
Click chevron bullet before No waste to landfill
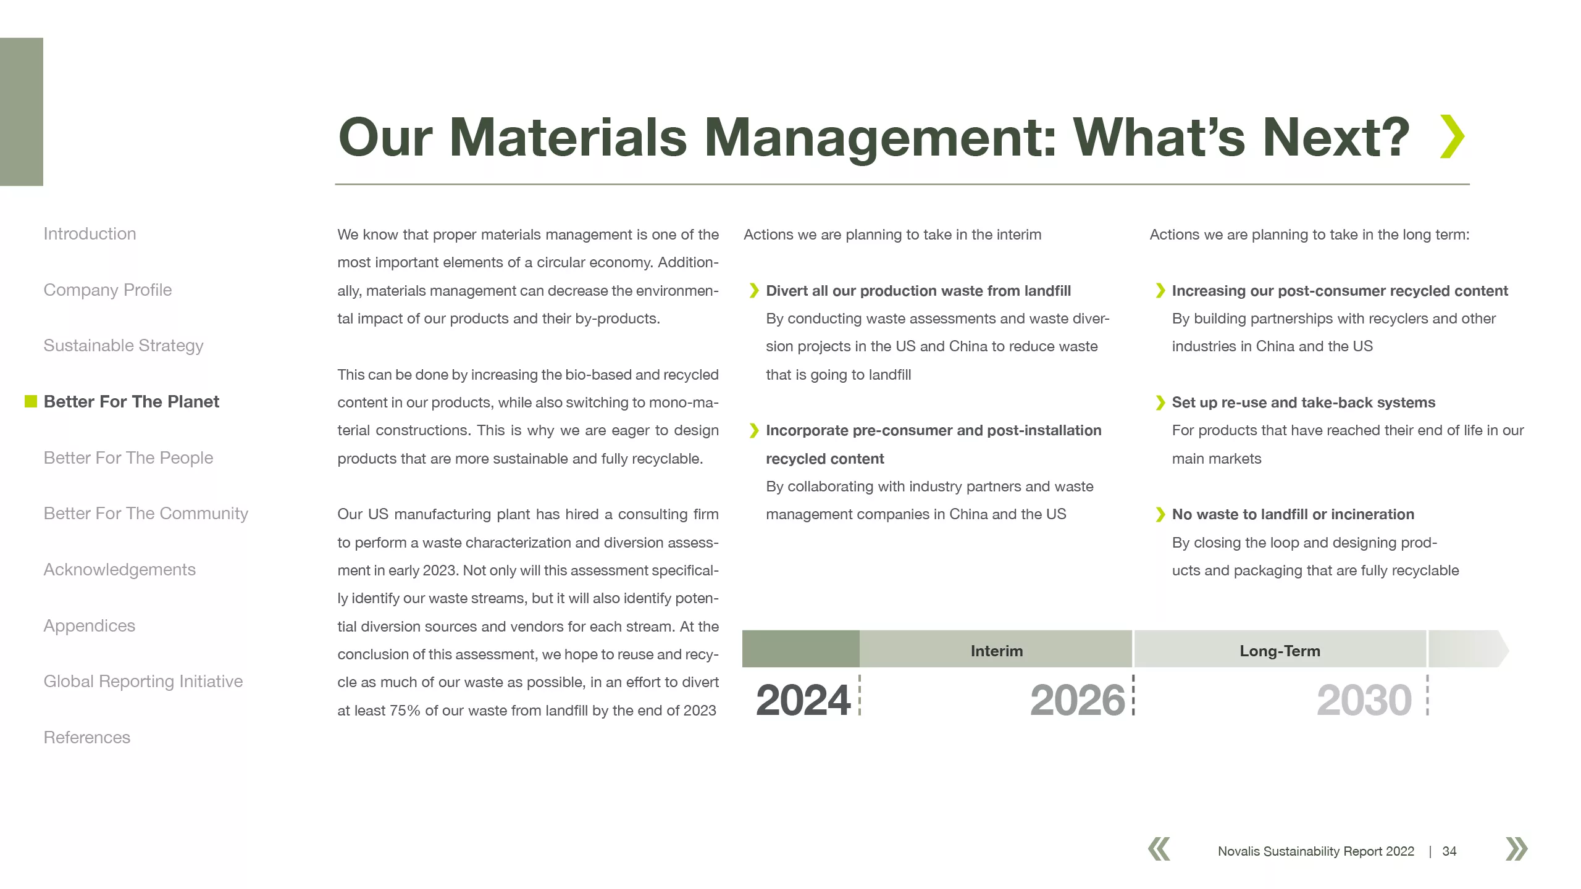[1160, 514]
